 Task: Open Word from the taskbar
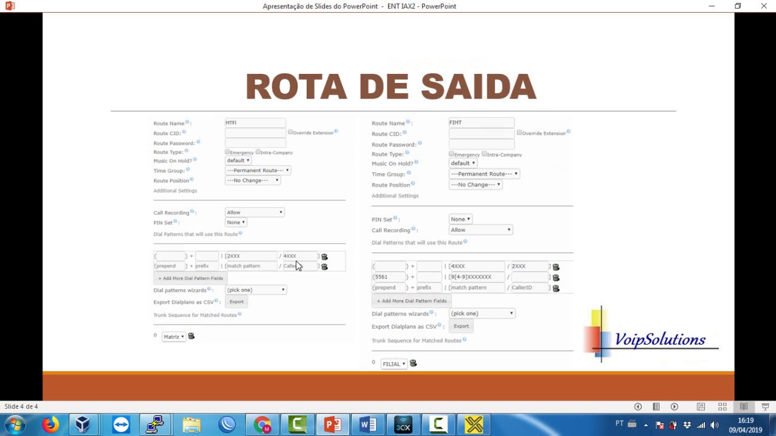point(368,425)
